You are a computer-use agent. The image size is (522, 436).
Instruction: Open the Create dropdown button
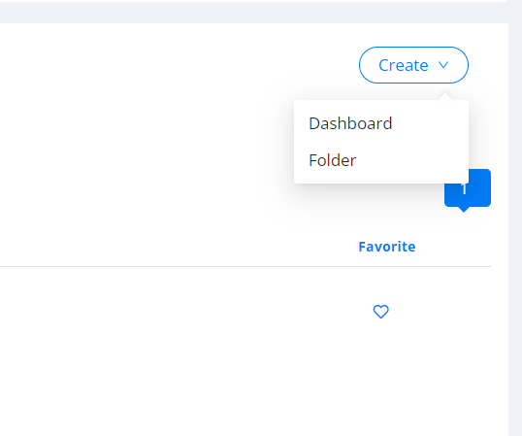[413, 65]
